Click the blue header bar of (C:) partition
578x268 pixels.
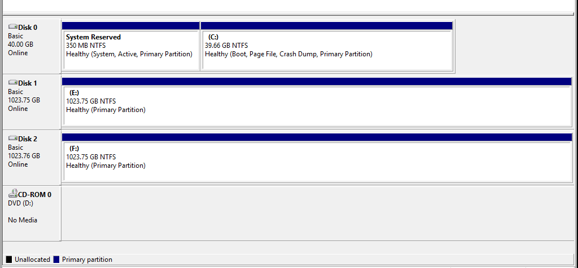(x=327, y=26)
